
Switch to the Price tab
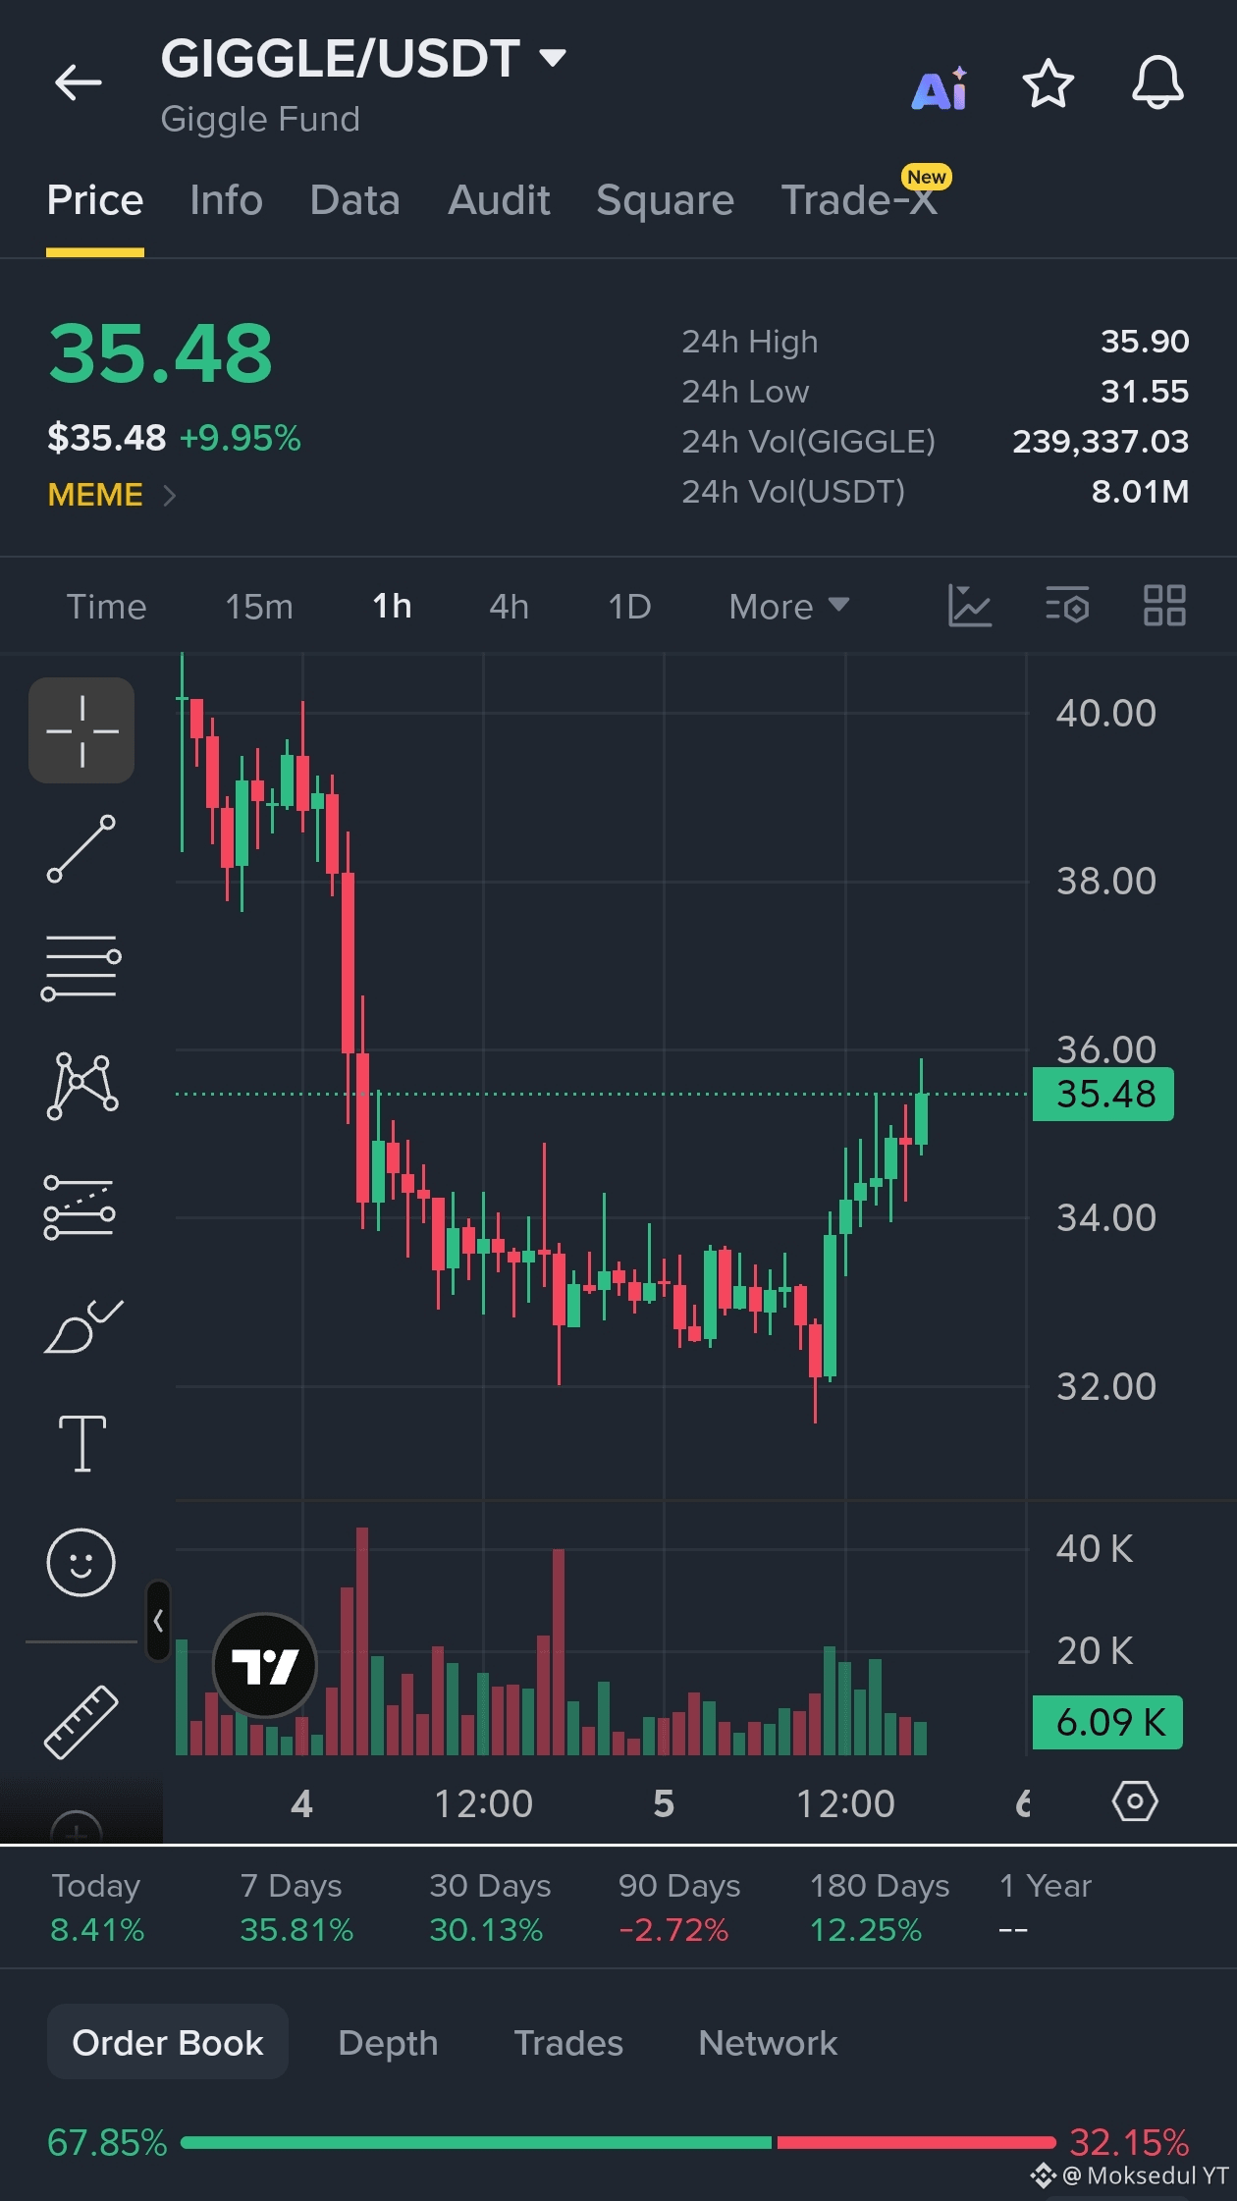(x=95, y=200)
